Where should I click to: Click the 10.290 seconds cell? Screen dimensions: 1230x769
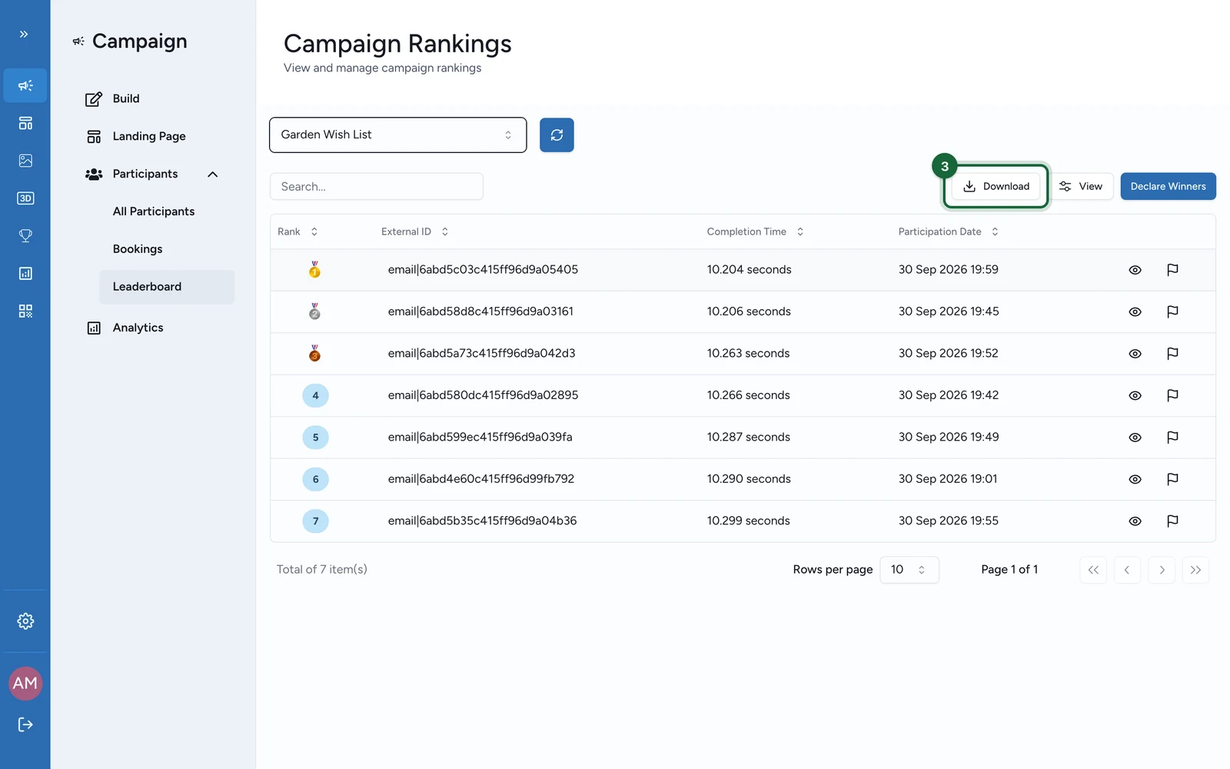749,479
